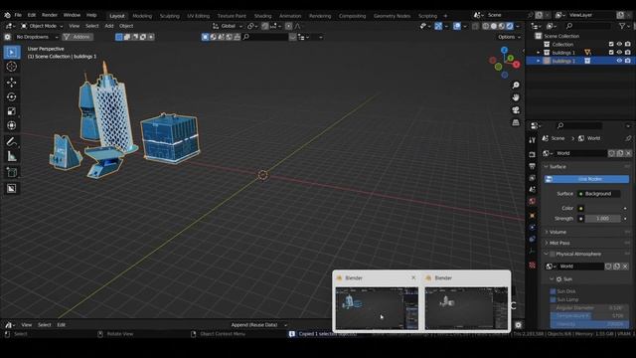
Task: Adjust the Angular Diameter slider
Action: 589,307
